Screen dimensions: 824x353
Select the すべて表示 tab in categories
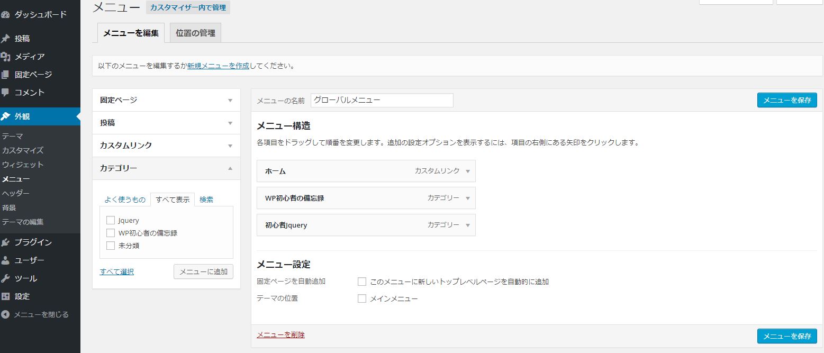coord(173,200)
